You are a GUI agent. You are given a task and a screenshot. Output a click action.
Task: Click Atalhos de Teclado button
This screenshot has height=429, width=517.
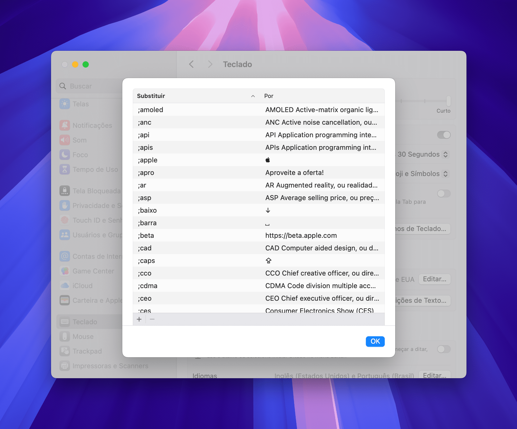(x=422, y=229)
